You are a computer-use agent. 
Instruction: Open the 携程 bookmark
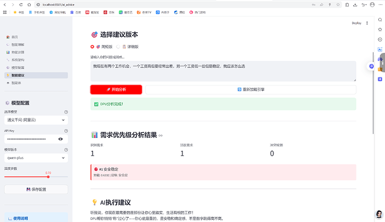[180, 12]
